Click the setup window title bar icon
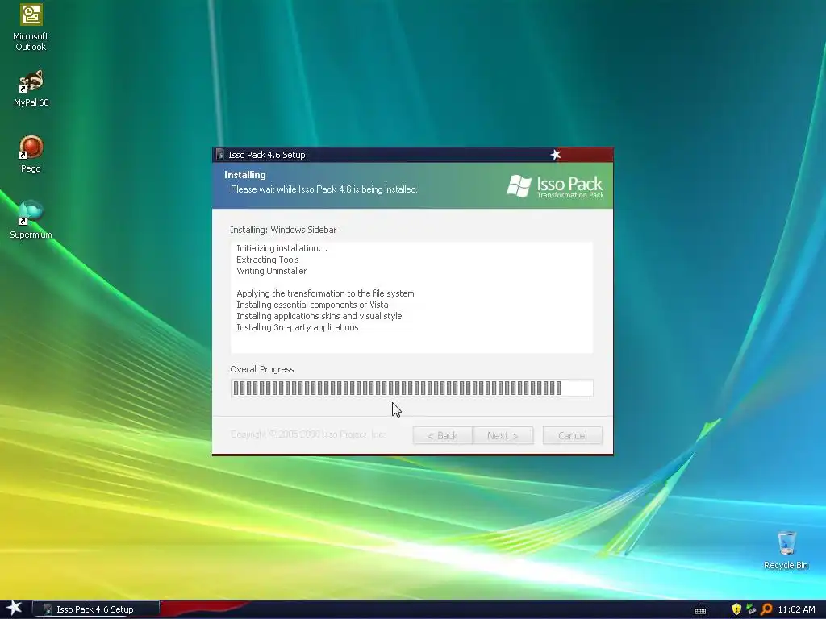826x619 pixels. pyautogui.click(x=220, y=155)
